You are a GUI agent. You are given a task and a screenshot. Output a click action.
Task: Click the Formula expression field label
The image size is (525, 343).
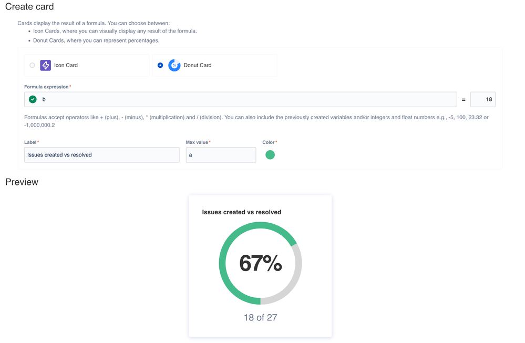(x=46, y=87)
